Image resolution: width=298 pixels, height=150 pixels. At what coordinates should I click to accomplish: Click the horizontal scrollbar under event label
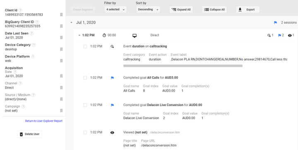point(183,66)
